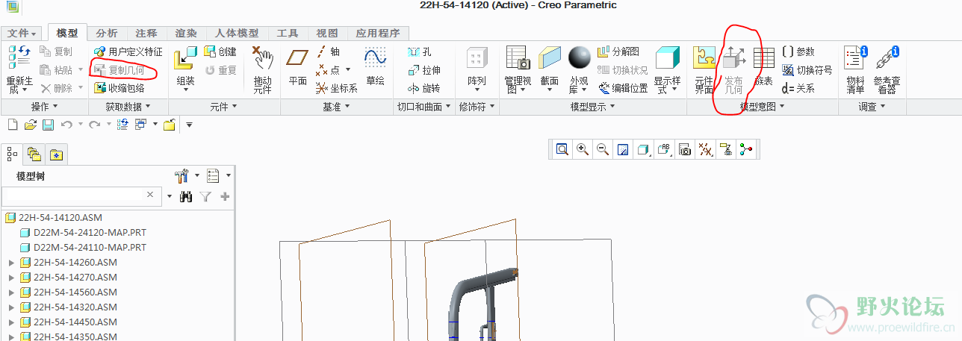Click the open file folder icon
Viewport: 962px width, 341px height.
tap(30, 124)
